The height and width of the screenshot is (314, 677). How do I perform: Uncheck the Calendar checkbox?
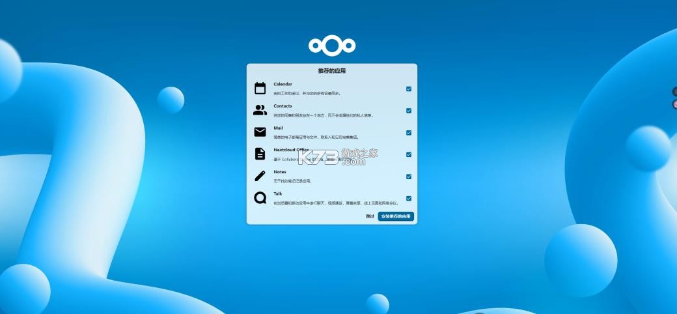(x=408, y=89)
